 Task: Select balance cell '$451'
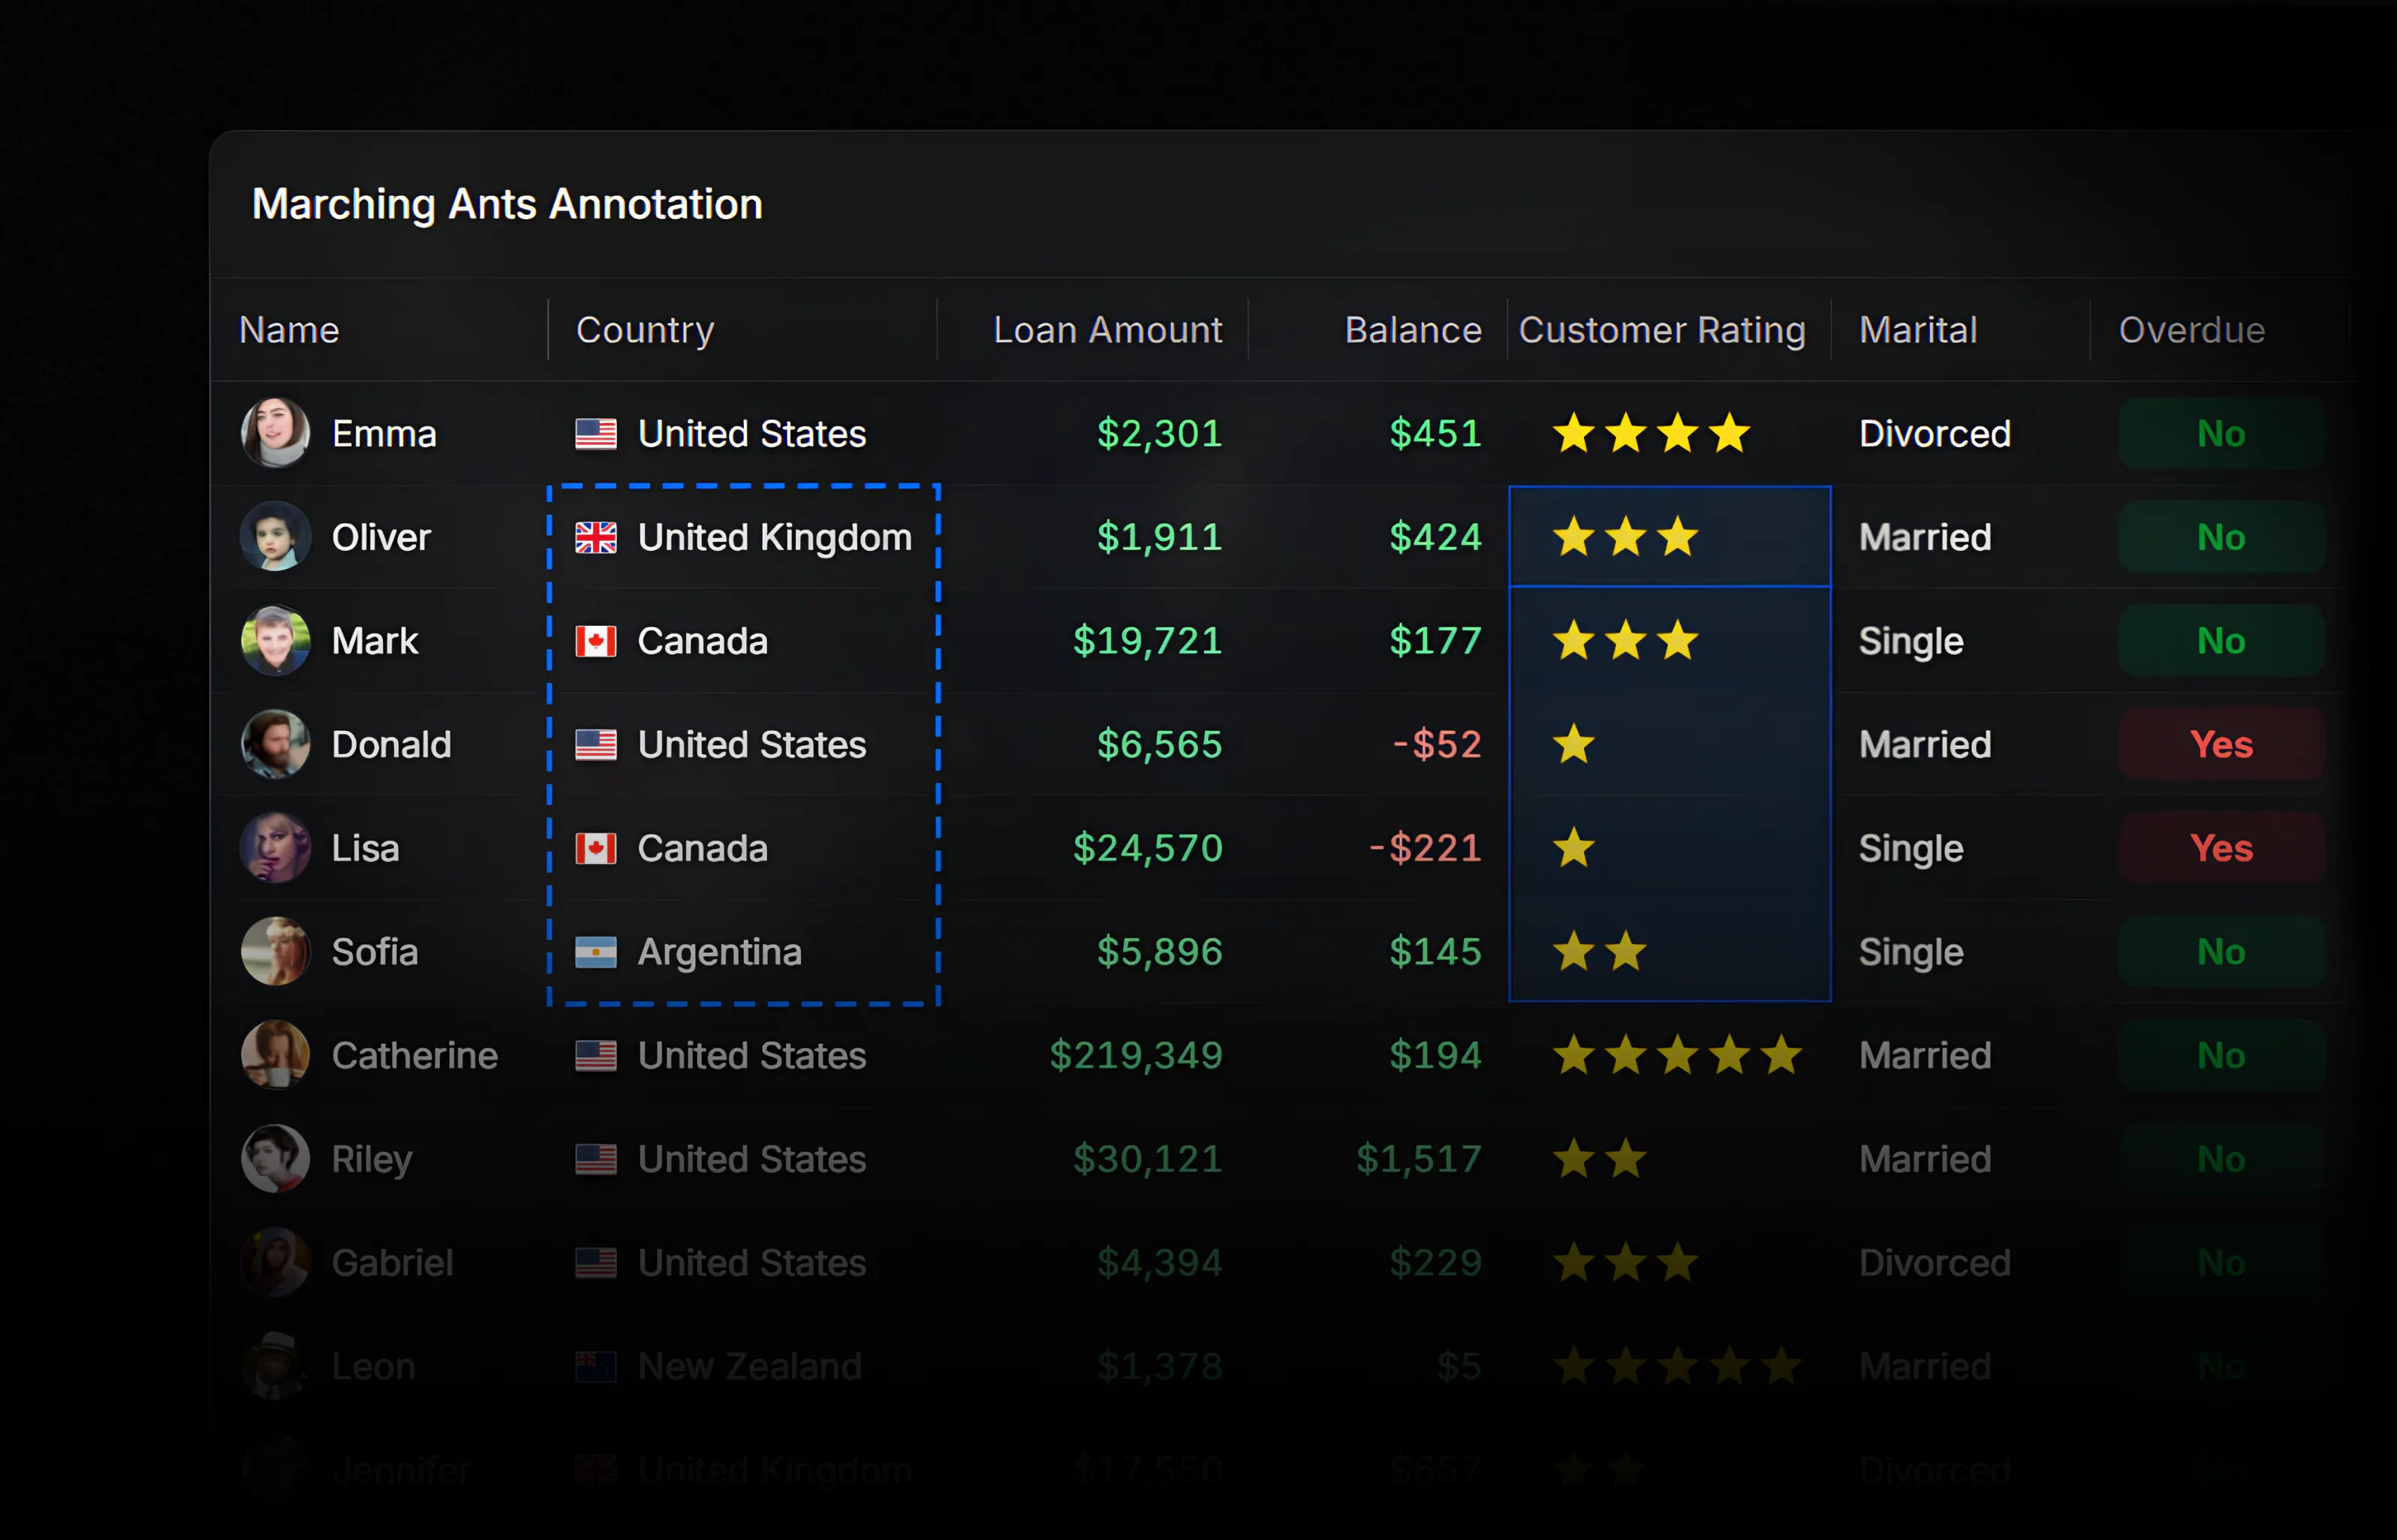(x=1435, y=434)
